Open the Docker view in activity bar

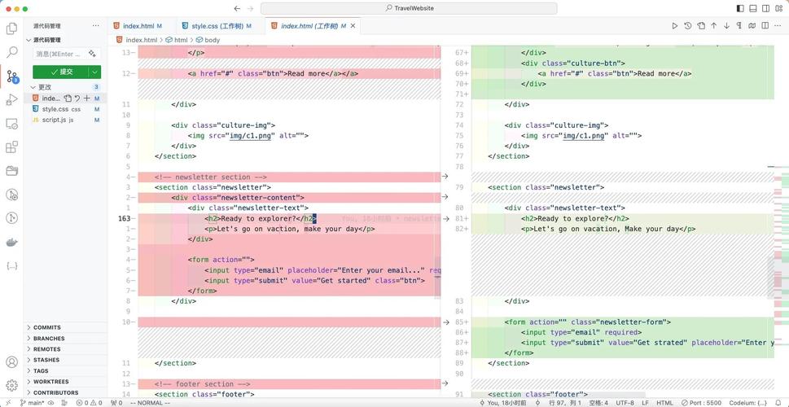tap(11, 242)
